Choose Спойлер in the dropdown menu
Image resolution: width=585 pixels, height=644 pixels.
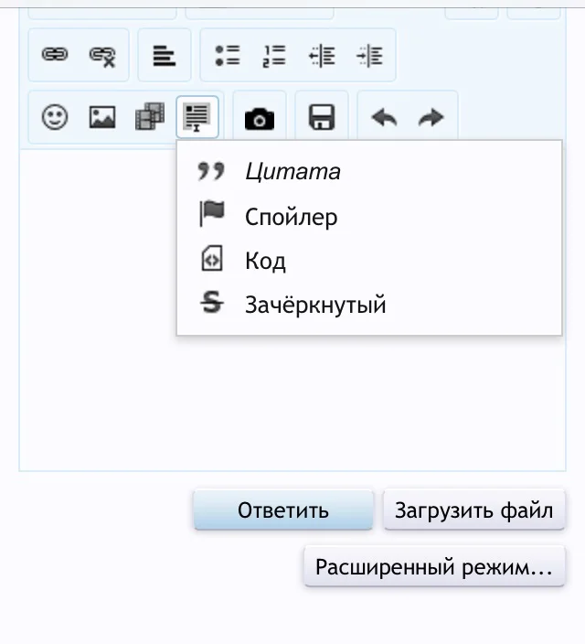coord(369,216)
